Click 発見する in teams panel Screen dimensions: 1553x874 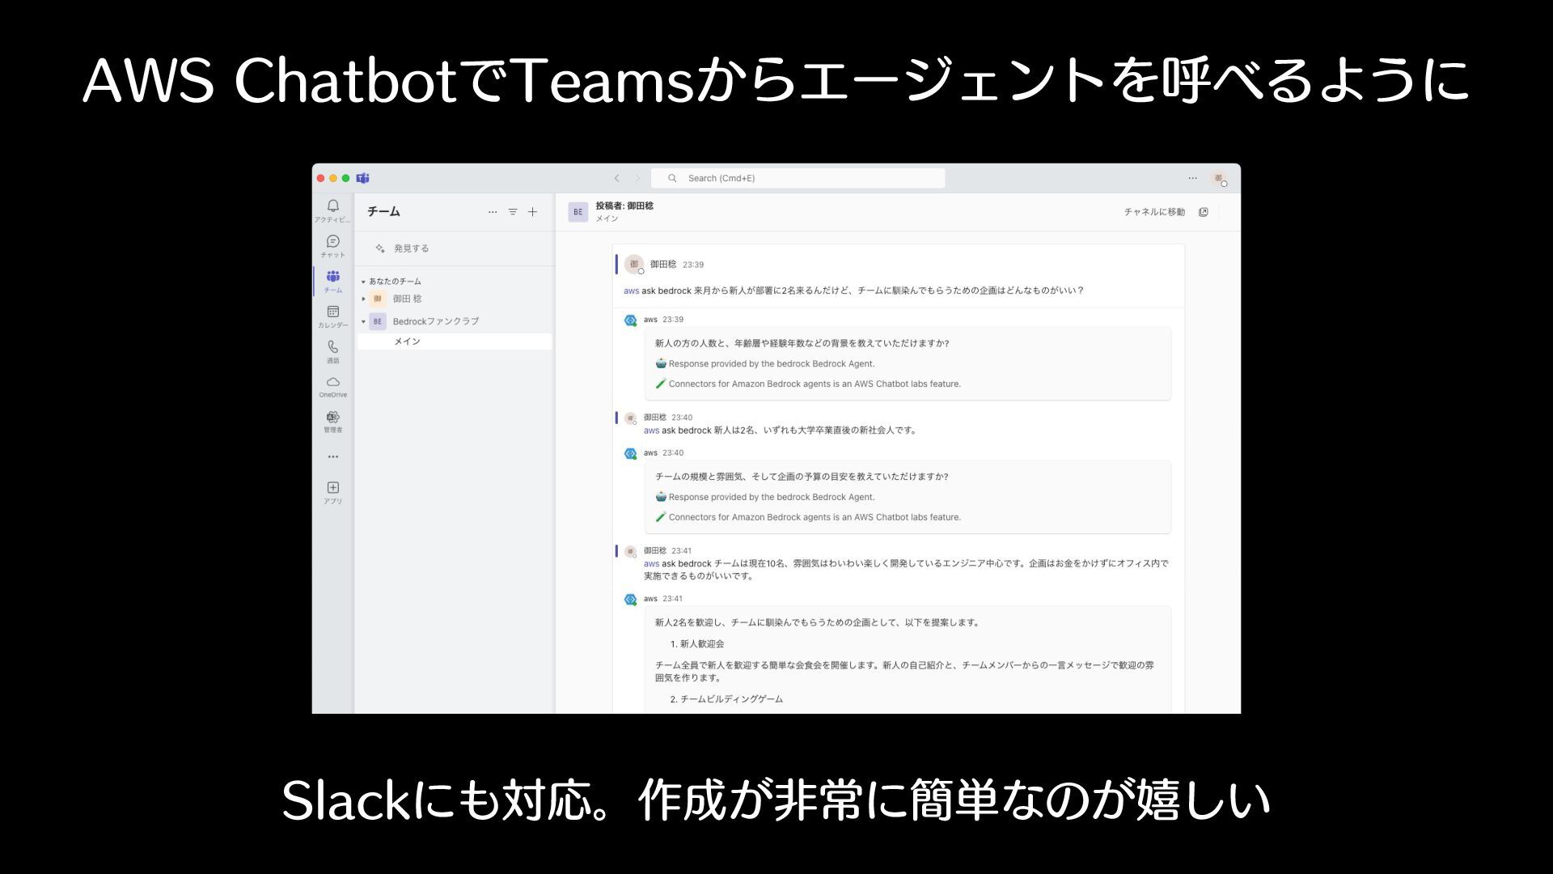[411, 248]
